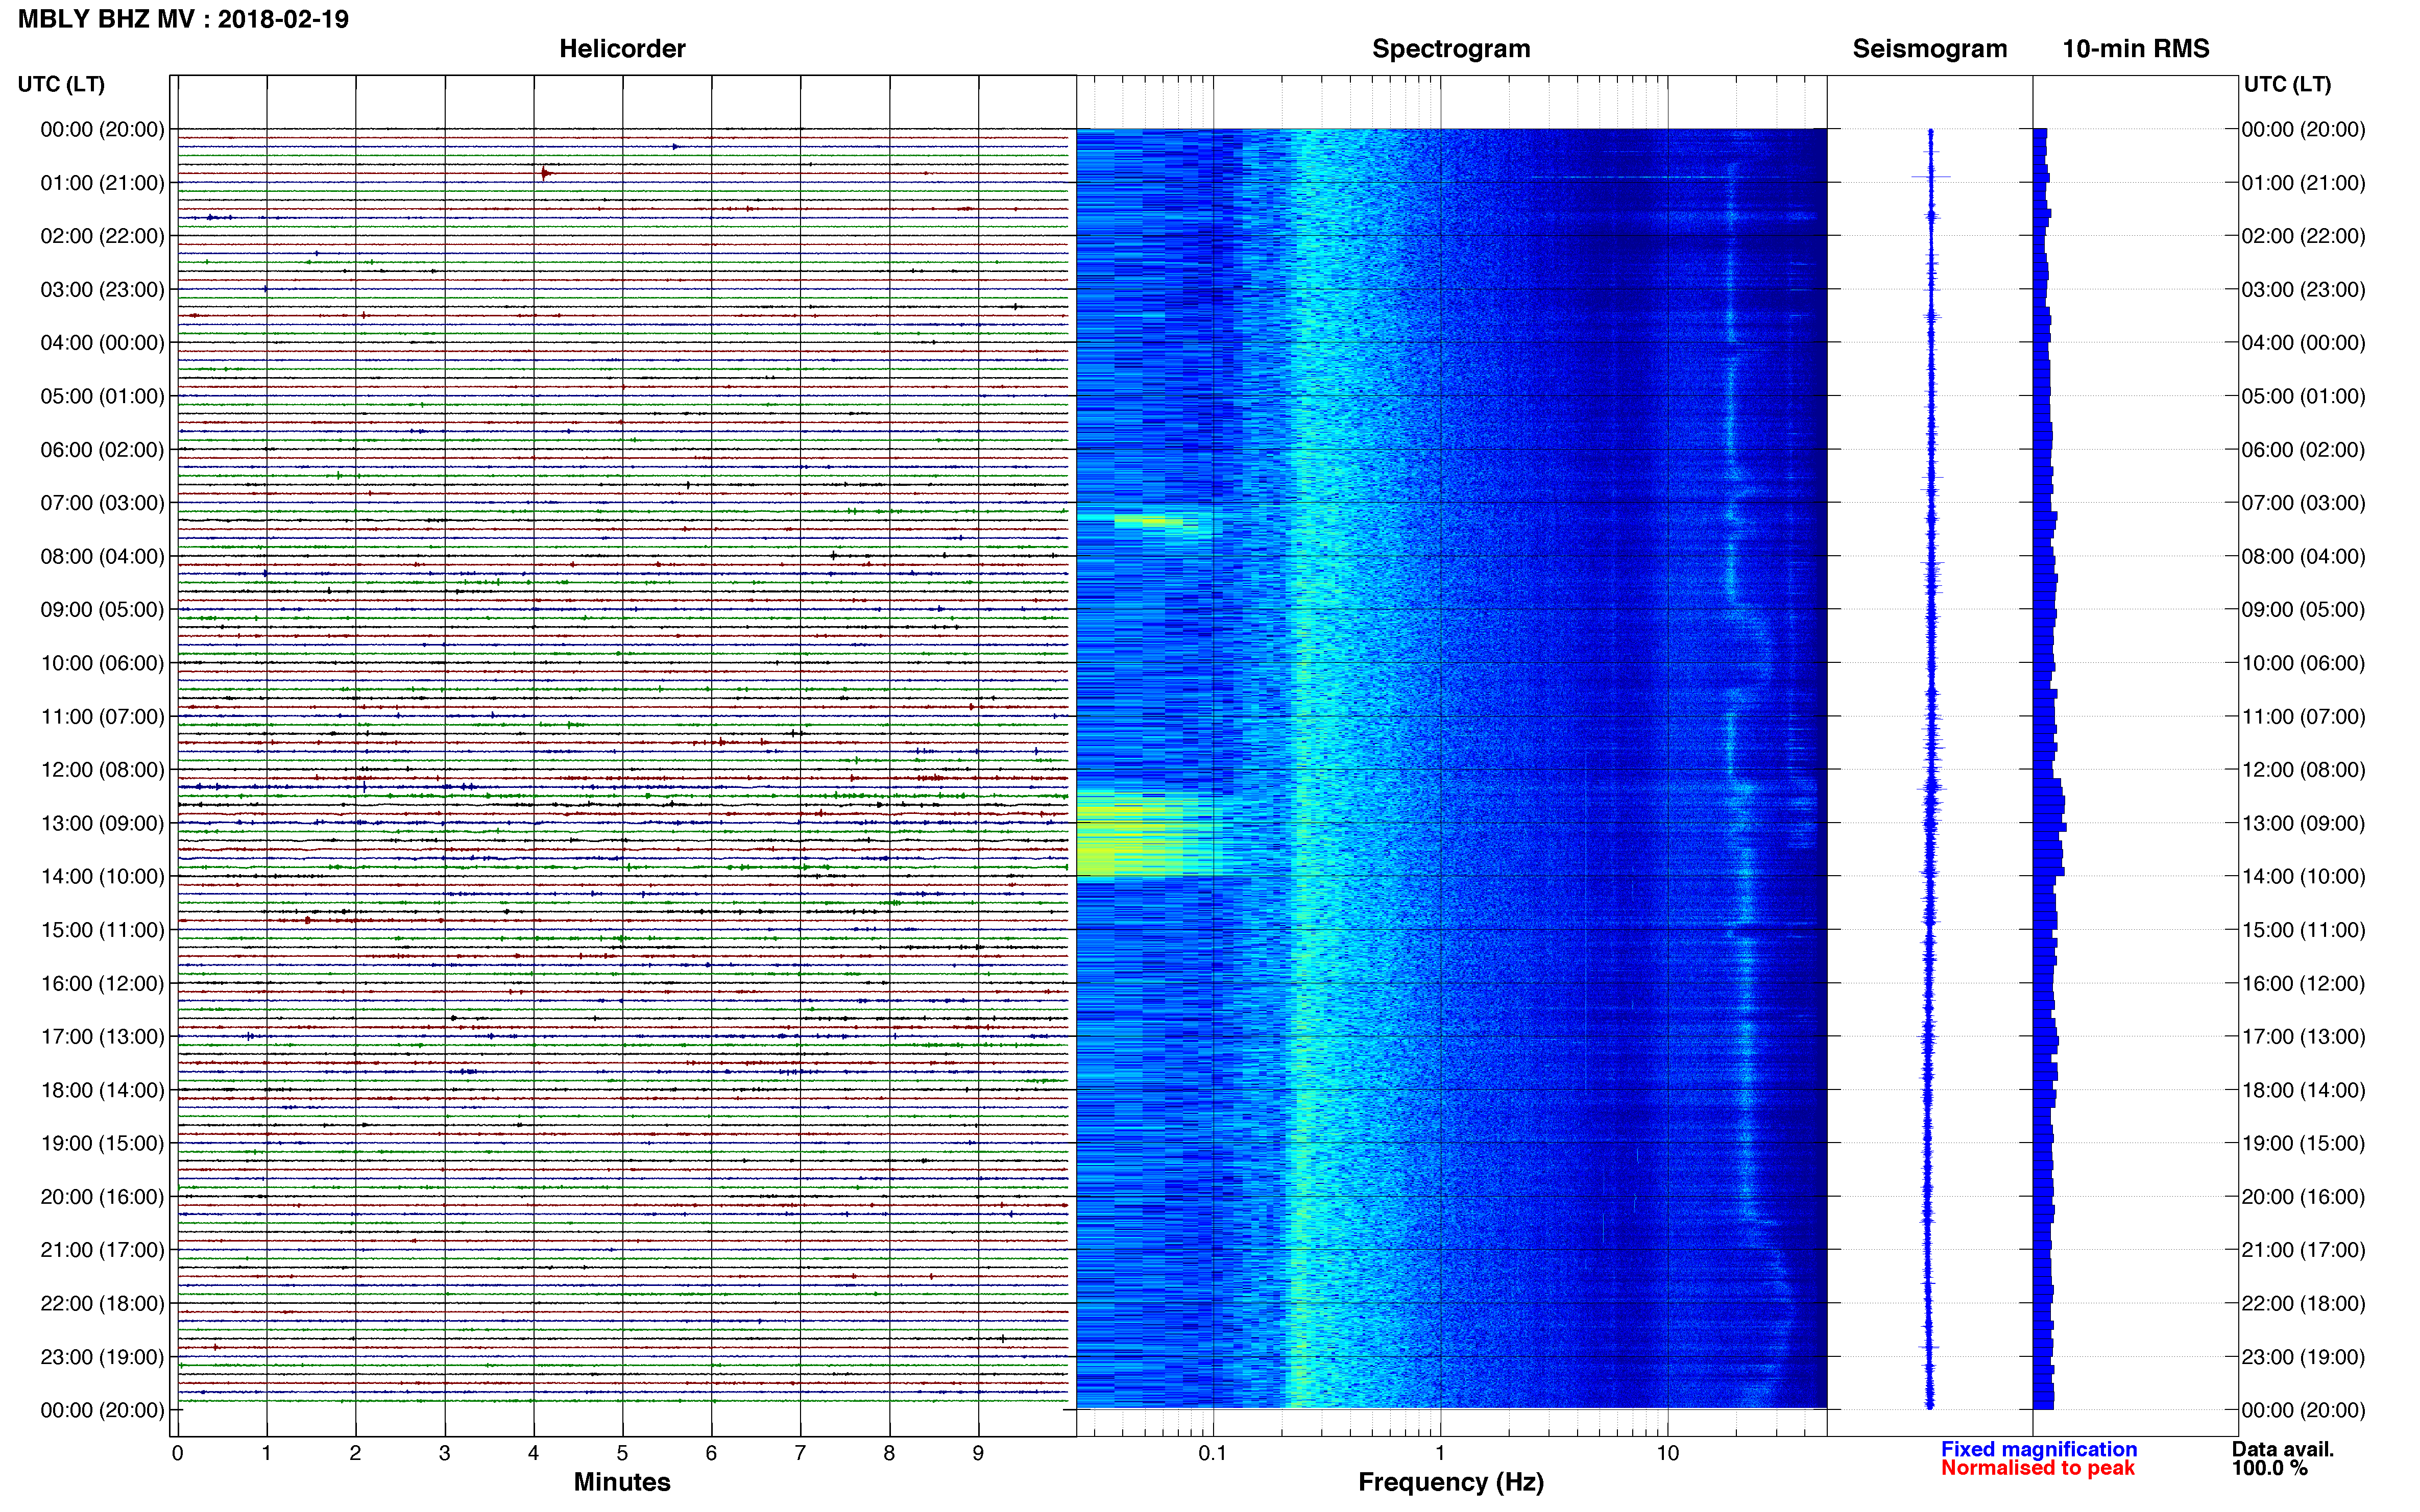Image resolution: width=2420 pixels, height=1512 pixels.
Task: Click frequency tick label 1
Action: tap(1440, 1453)
